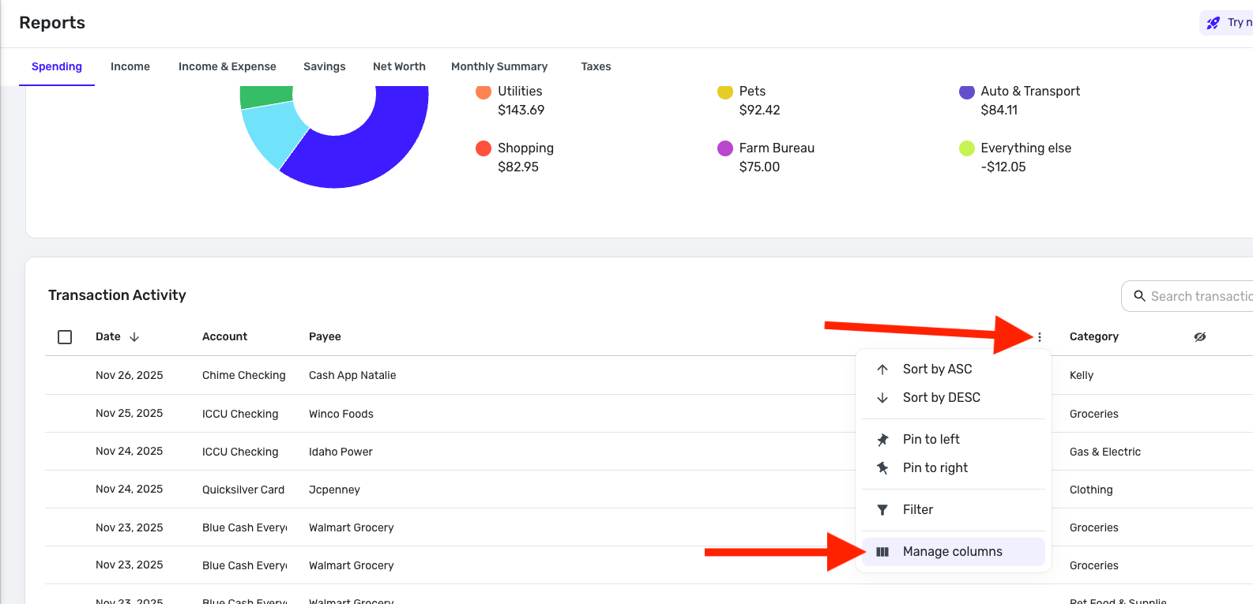Click the Transaction Activity heading
The height and width of the screenshot is (604, 1253).
coord(117,295)
